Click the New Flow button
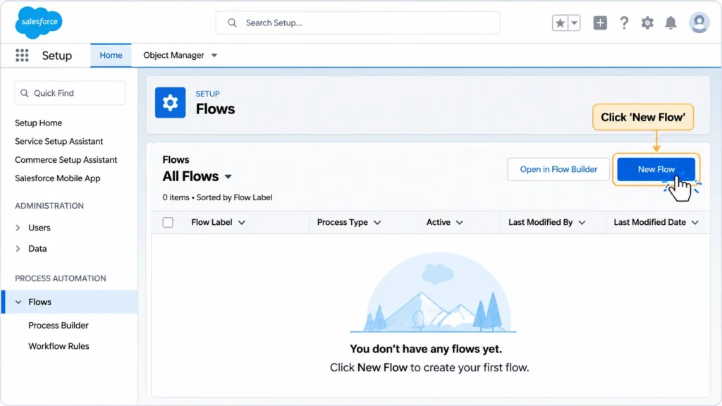 point(656,169)
